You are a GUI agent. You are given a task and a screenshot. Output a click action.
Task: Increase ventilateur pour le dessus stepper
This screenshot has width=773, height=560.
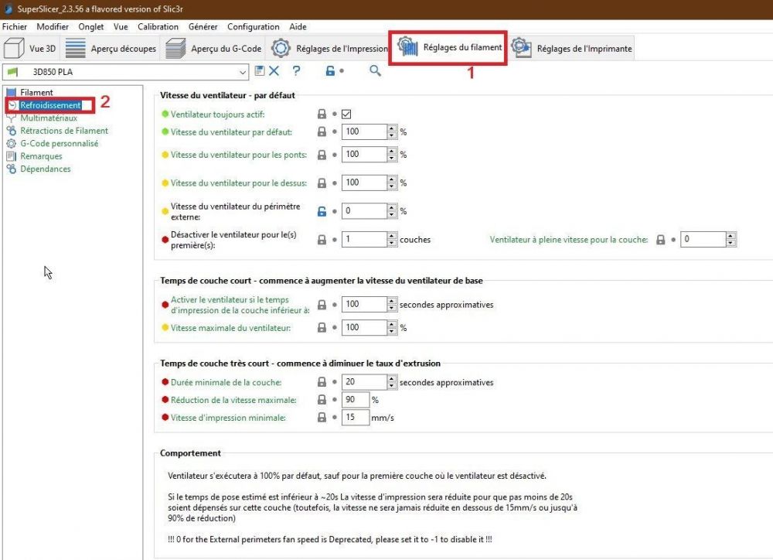tap(392, 179)
